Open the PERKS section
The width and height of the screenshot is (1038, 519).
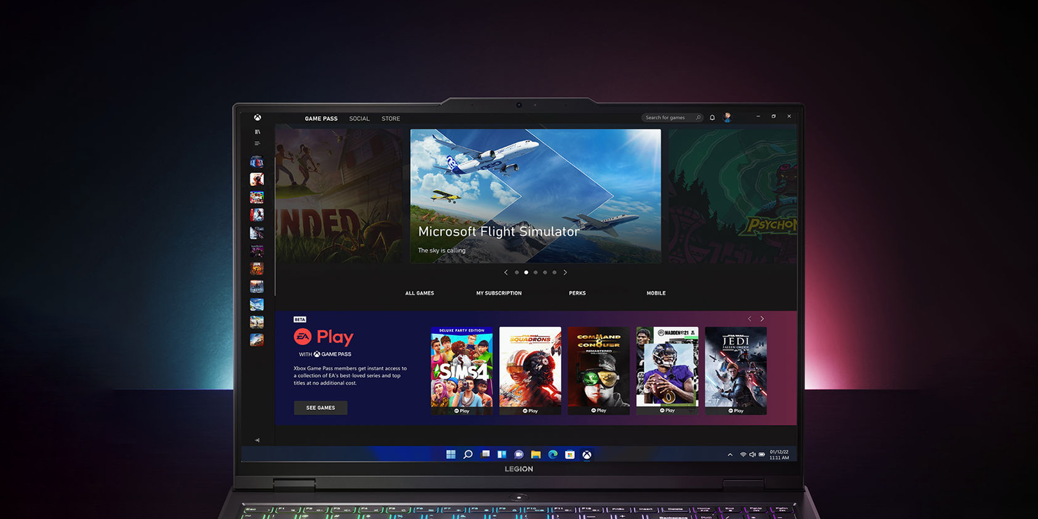point(577,293)
